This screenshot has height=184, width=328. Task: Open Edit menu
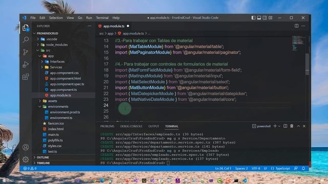point(42,18)
